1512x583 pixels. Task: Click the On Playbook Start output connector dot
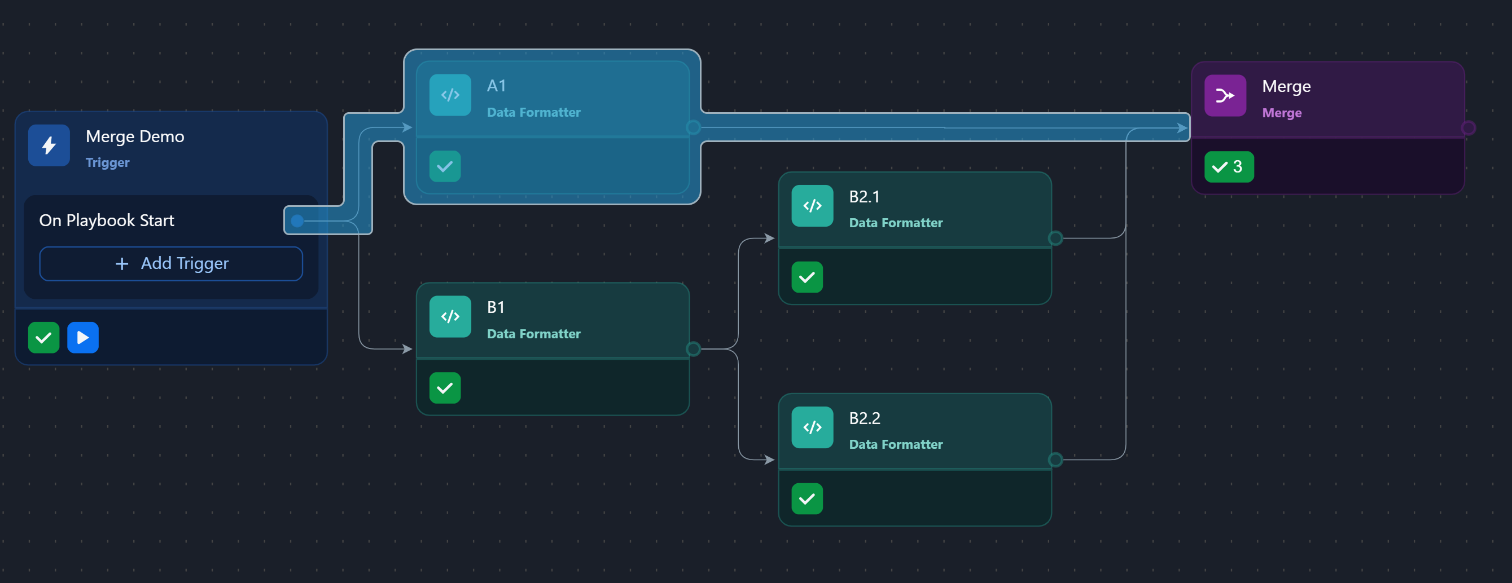[297, 221]
